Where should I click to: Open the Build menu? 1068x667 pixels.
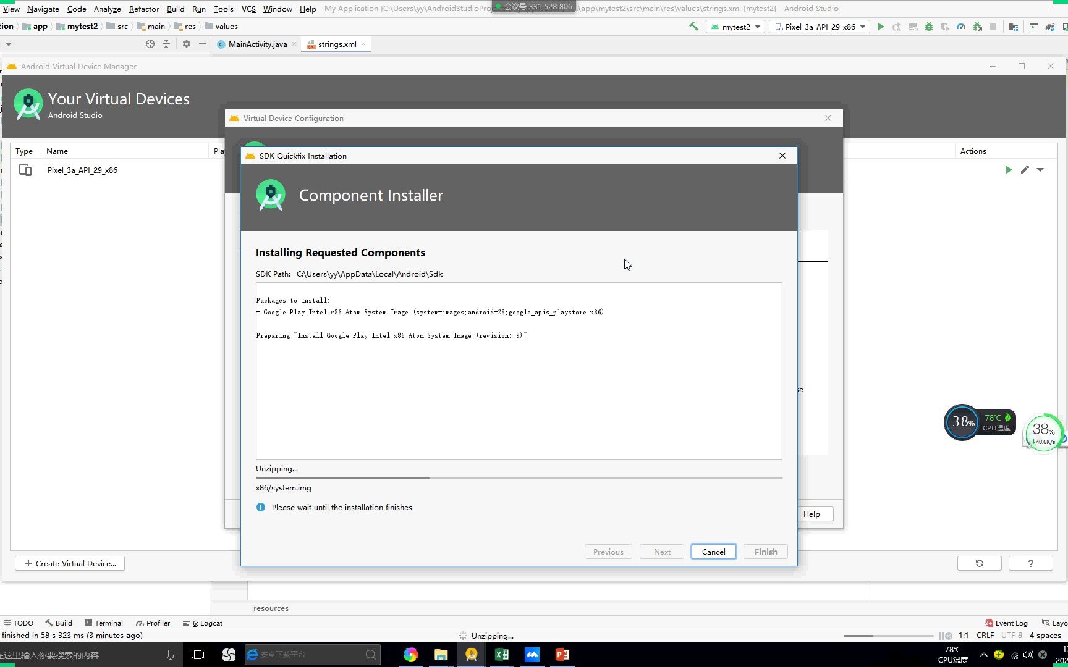[176, 9]
